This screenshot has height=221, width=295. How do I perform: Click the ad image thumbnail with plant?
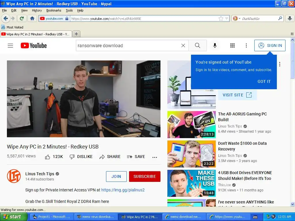click(x=192, y=85)
